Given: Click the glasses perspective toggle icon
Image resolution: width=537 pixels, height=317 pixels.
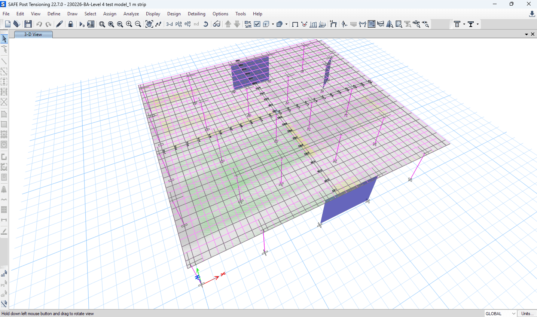Looking at the screenshot, I should [x=217, y=24].
